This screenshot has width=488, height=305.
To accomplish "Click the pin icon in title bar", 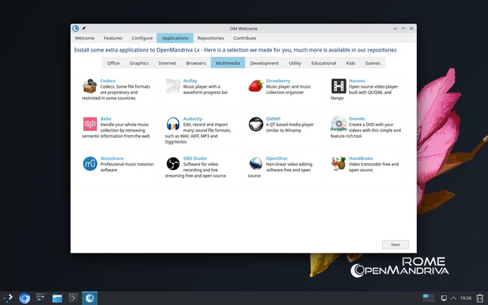I will point(84,29).
